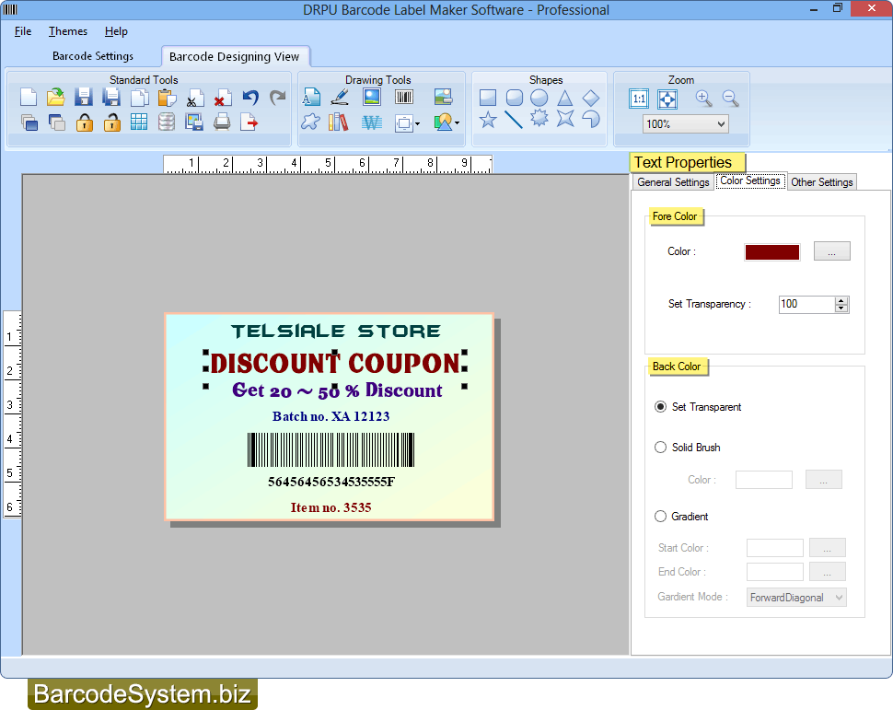Print the label with printer icon

222,122
